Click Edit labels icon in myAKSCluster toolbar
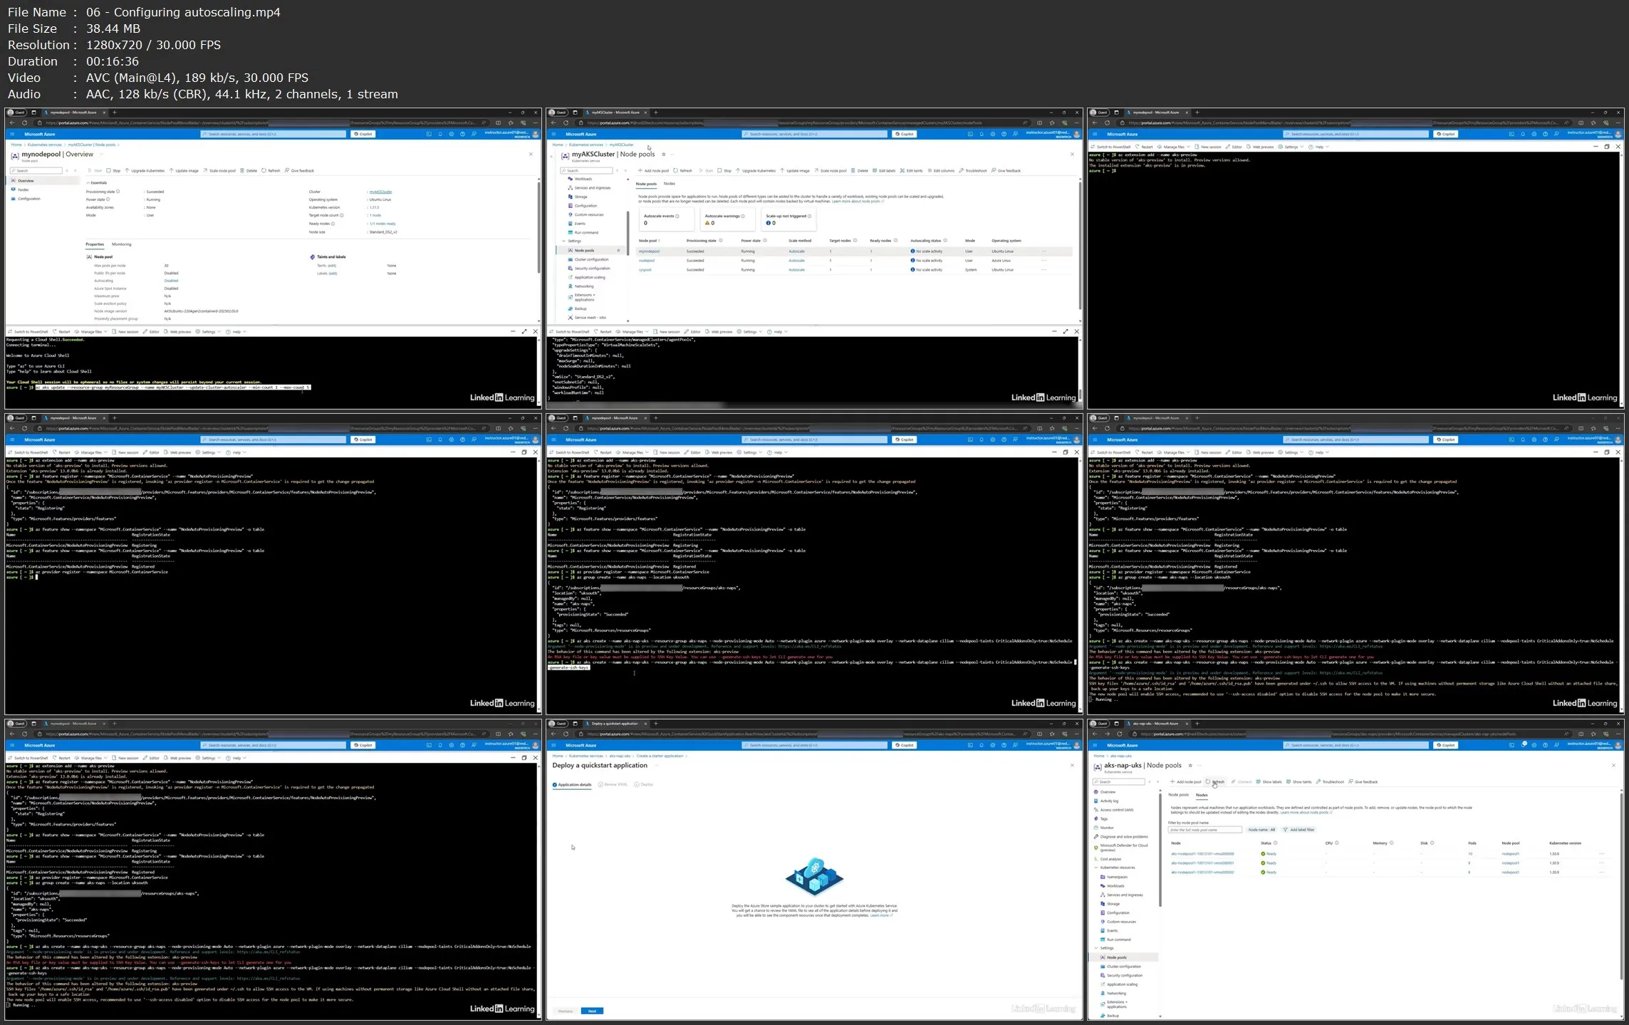Screen dimensions: 1629x1025 [875, 171]
